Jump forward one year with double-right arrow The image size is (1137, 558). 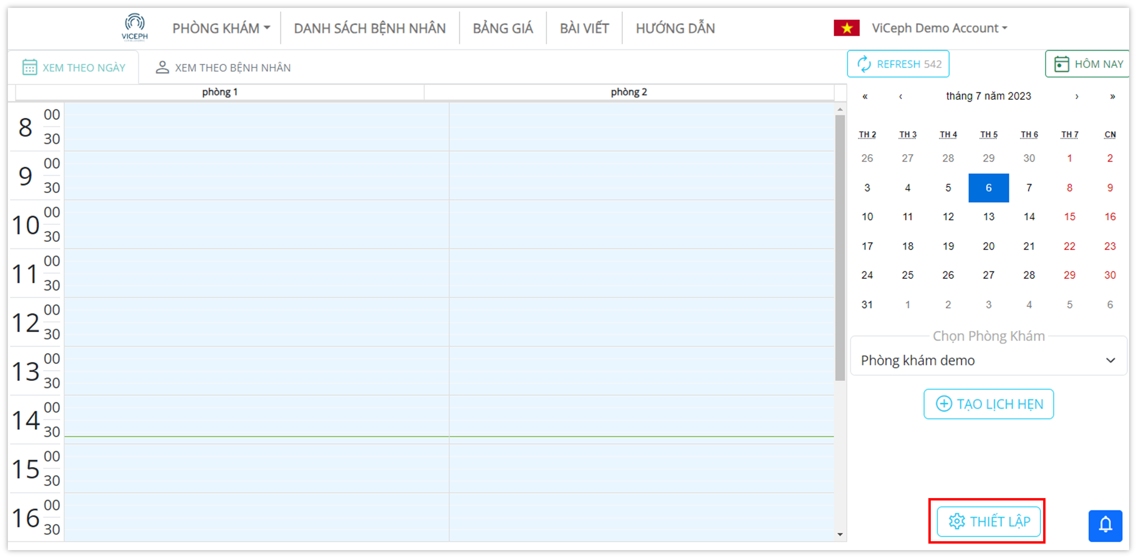click(x=1112, y=96)
